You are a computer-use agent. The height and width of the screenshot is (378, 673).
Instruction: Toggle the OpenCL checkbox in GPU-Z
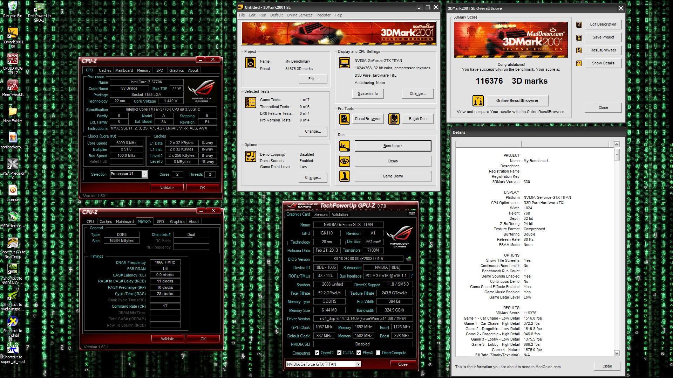tap(317, 353)
